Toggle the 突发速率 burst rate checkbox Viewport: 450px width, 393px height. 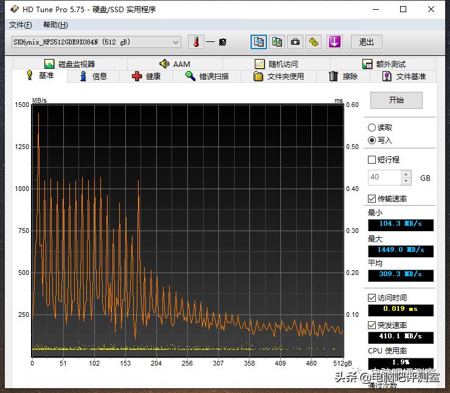(372, 325)
